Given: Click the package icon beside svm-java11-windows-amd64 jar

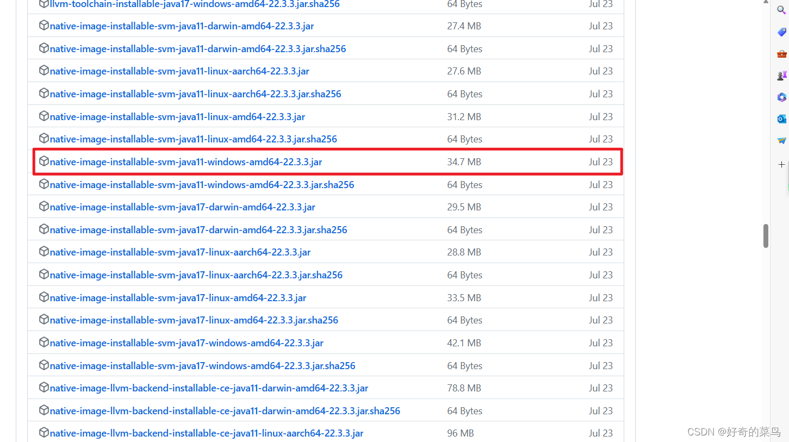Looking at the screenshot, I should tap(44, 161).
